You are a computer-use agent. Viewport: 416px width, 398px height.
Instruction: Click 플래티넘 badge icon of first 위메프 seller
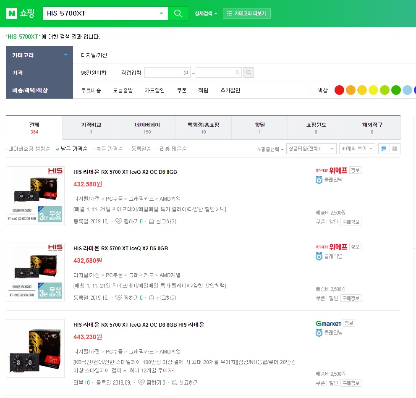pos(319,180)
